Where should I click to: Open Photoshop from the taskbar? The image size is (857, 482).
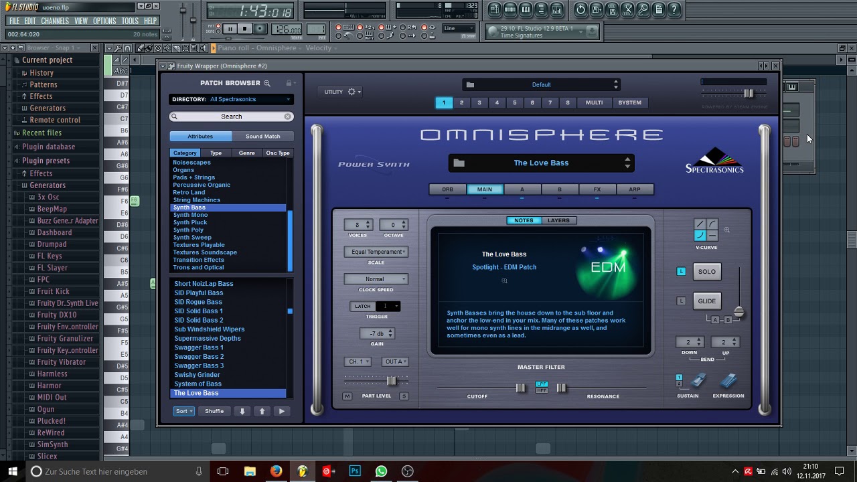point(355,471)
